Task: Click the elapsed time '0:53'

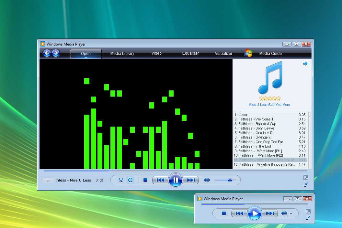Action: pos(99,180)
